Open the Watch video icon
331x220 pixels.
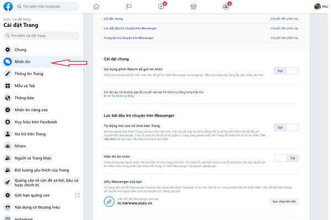(x=161, y=7)
